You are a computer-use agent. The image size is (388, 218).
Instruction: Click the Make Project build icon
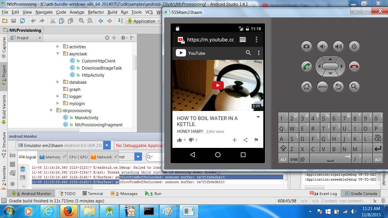click(120, 21)
